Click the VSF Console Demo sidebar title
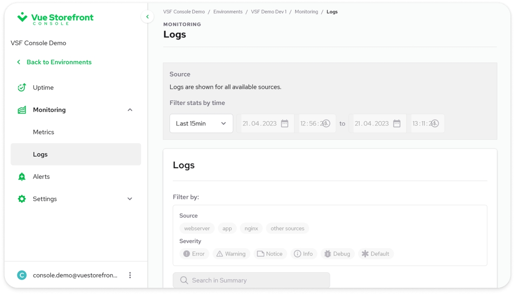 [x=38, y=43]
